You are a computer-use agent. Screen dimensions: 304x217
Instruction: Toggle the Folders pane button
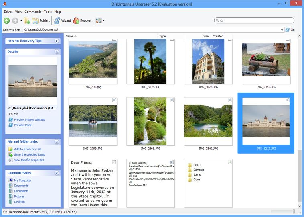coord(41,20)
